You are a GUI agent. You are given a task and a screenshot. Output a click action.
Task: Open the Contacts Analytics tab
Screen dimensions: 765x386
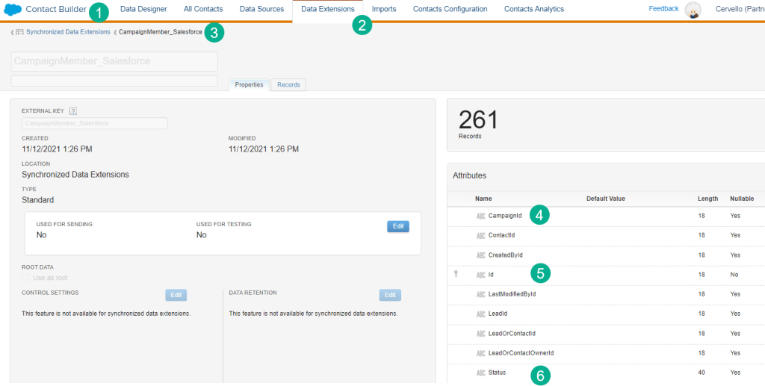pos(534,9)
